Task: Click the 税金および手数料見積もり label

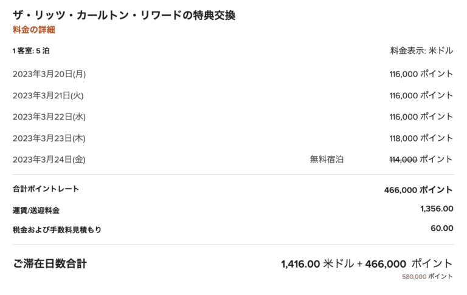Action: pos(57,229)
